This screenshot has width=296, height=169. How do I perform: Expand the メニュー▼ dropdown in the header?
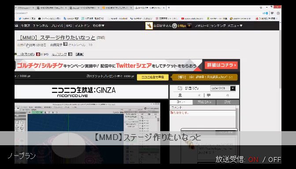coord(235,26)
